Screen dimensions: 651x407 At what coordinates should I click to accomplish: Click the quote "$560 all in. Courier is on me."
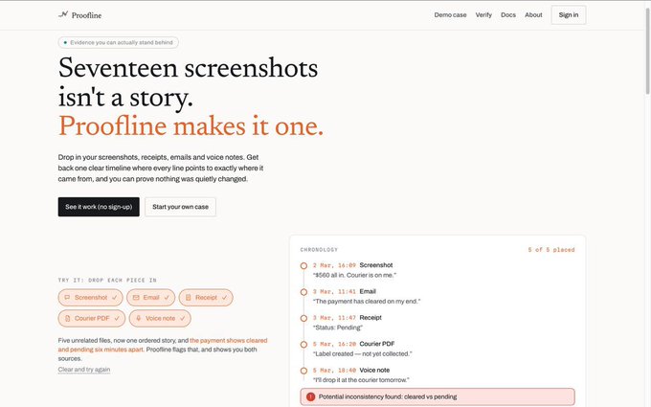(354, 275)
